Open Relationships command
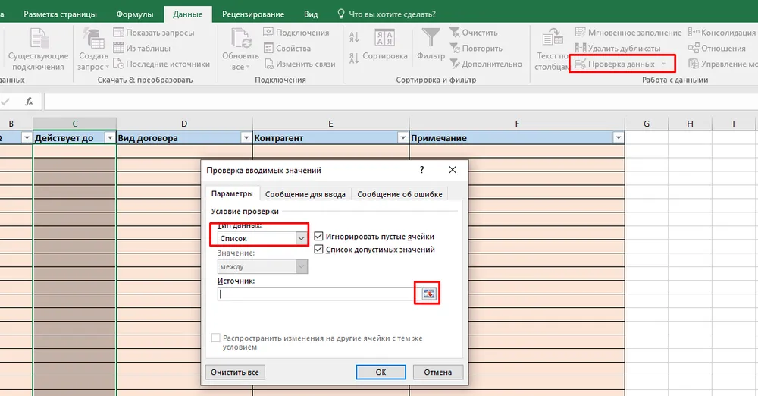 click(x=716, y=48)
